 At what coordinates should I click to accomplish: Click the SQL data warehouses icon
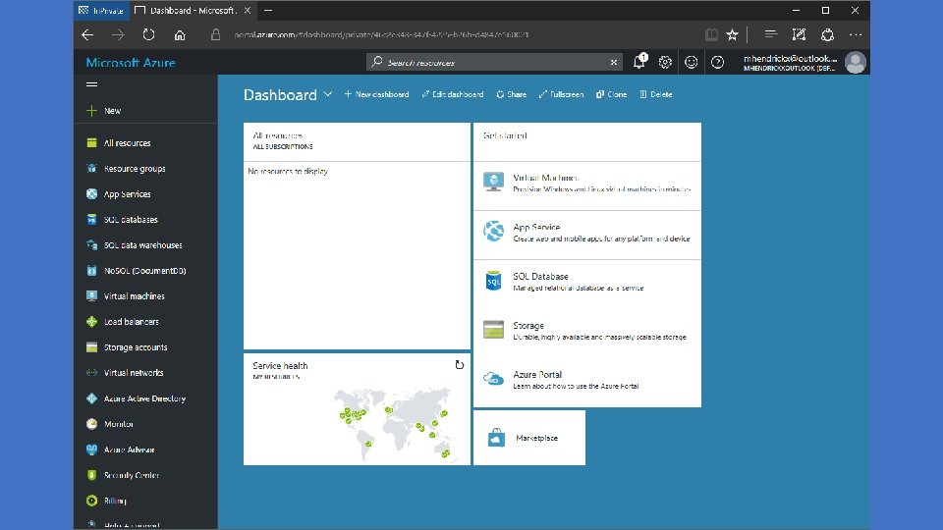click(91, 245)
